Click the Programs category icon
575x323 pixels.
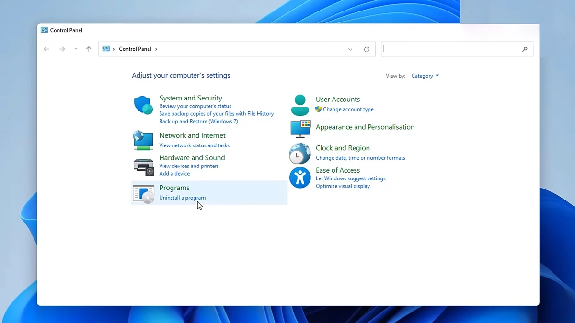(143, 193)
